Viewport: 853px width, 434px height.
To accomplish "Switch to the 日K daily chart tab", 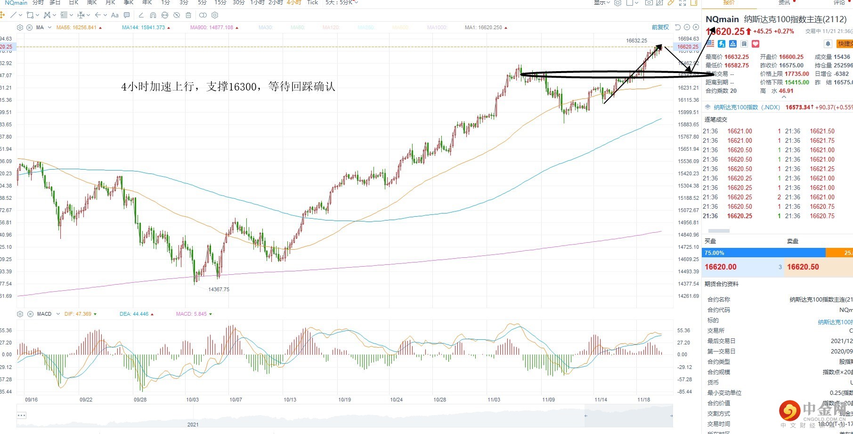I will click(x=74, y=3).
